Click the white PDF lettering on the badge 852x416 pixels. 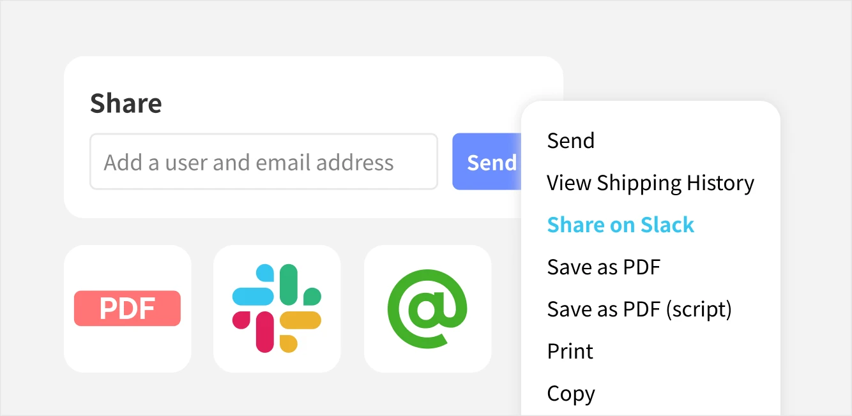127,309
